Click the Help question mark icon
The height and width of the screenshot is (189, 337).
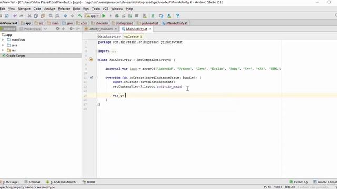coord(177,16)
